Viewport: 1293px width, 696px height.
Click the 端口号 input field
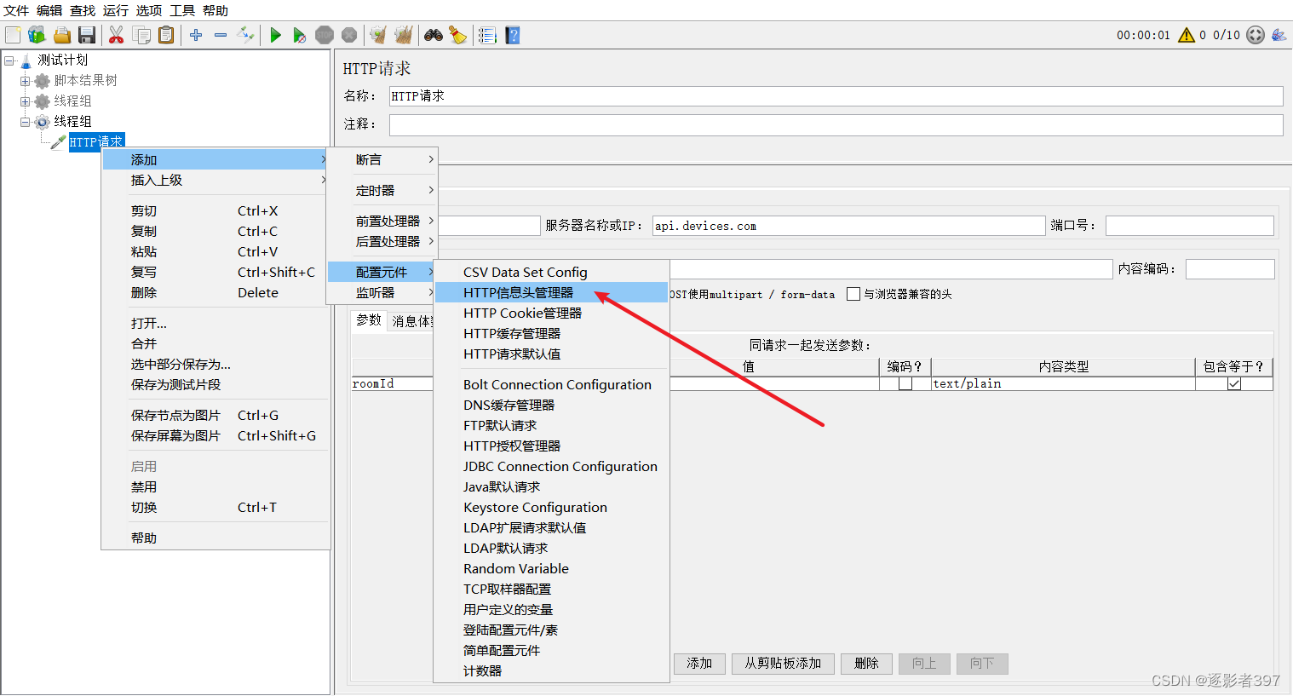pos(1189,226)
